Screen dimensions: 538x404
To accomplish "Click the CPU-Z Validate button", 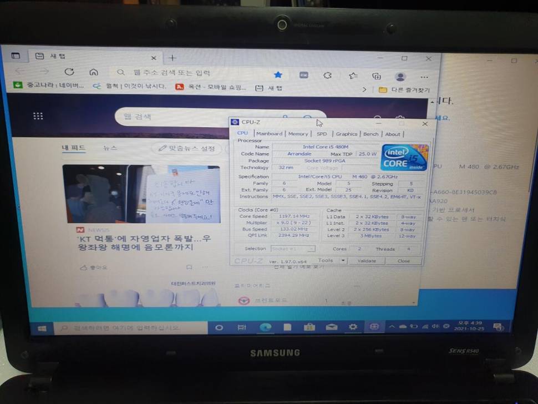I will click(x=367, y=261).
